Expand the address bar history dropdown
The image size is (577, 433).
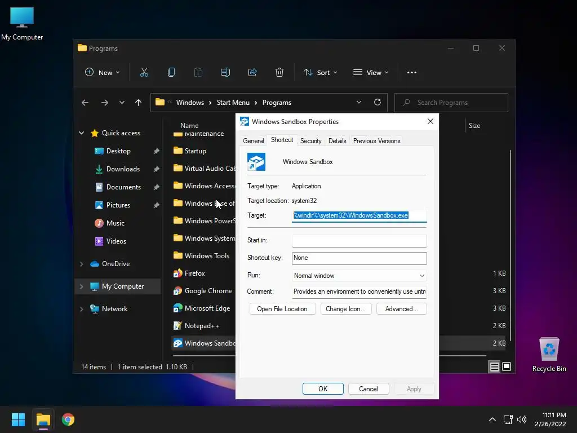point(359,103)
